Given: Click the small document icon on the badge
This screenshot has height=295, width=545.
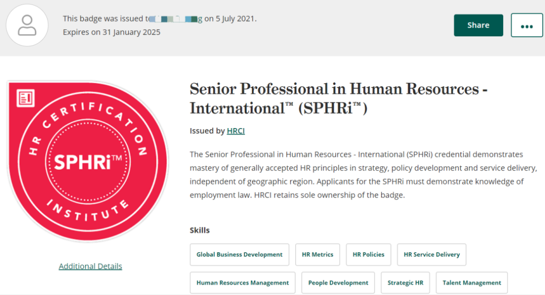Looking at the screenshot, I should [x=26, y=98].
